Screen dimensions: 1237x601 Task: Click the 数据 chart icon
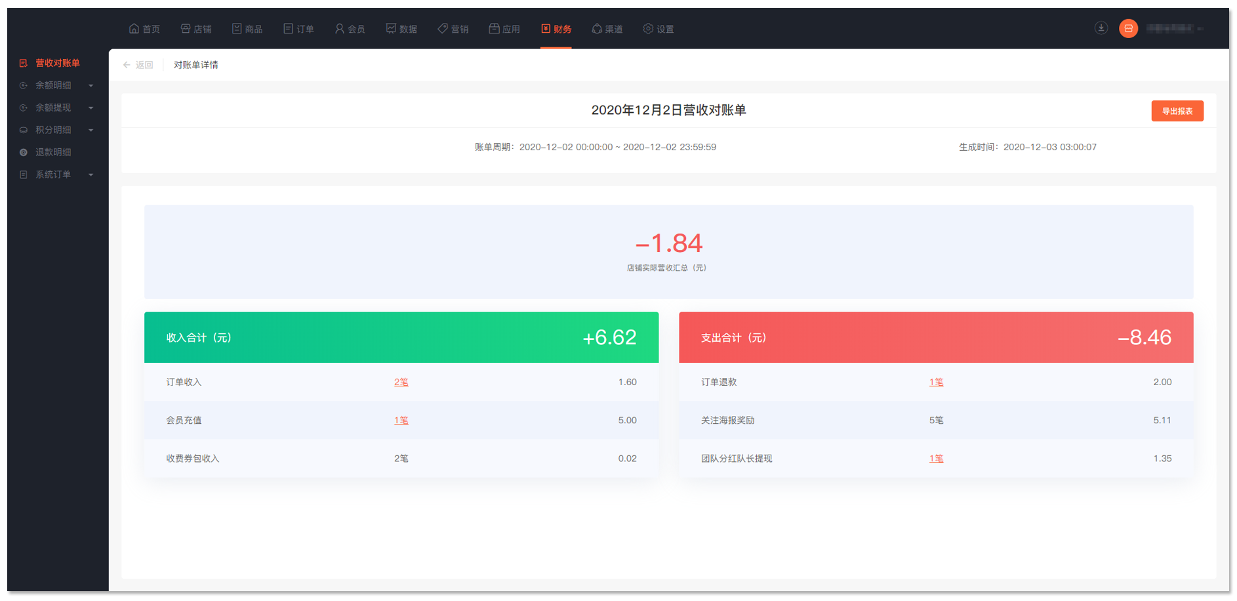[391, 28]
